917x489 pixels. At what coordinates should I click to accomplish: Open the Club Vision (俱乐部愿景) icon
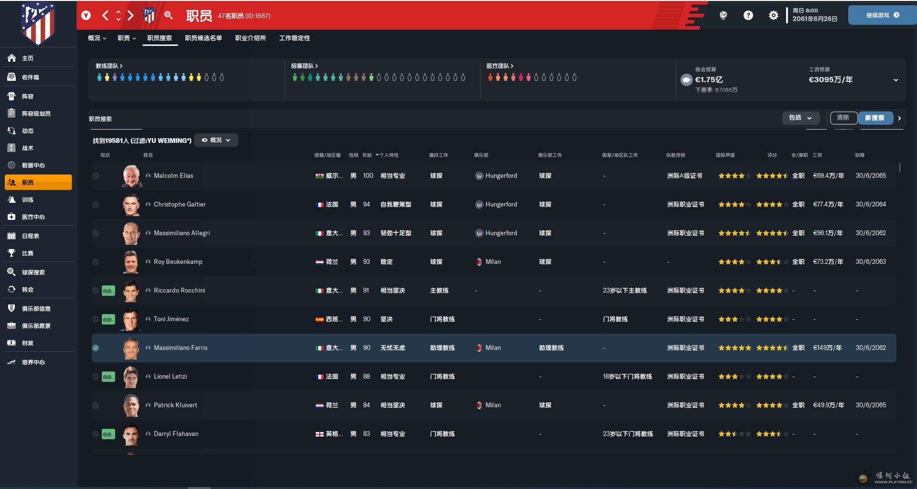(11, 326)
